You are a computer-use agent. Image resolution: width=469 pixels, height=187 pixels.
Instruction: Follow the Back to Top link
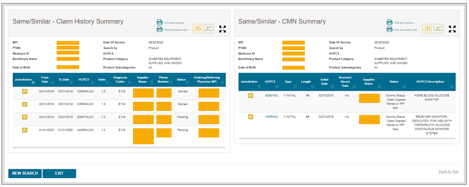coord(448,172)
